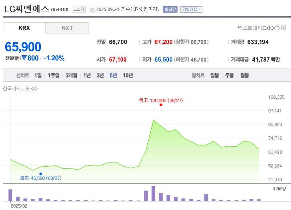The height and width of the screenshot is (210, 291).
Task: Click the 넥스트레이드(NXT) link
Action: [259, 28]
